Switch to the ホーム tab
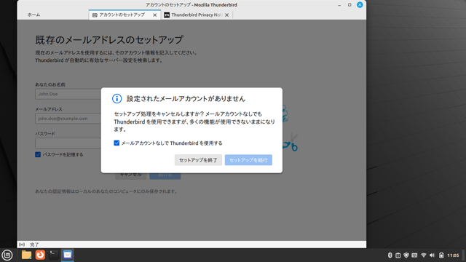The height and width of the screenshot is (262, 466). tap(34, 15)
